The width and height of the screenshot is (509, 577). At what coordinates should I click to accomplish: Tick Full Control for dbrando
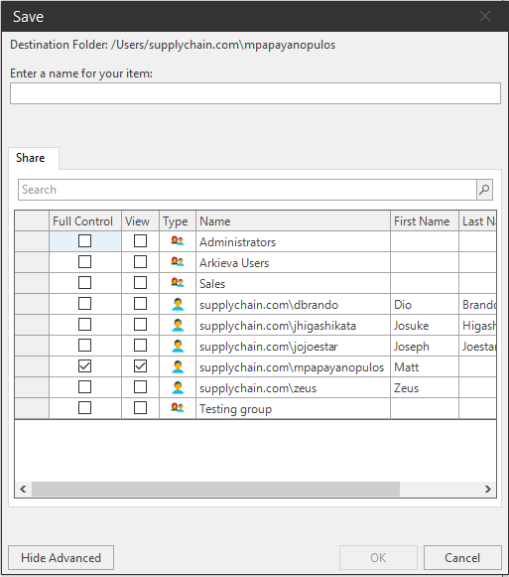pyautogui.click(x=84, y=304)
